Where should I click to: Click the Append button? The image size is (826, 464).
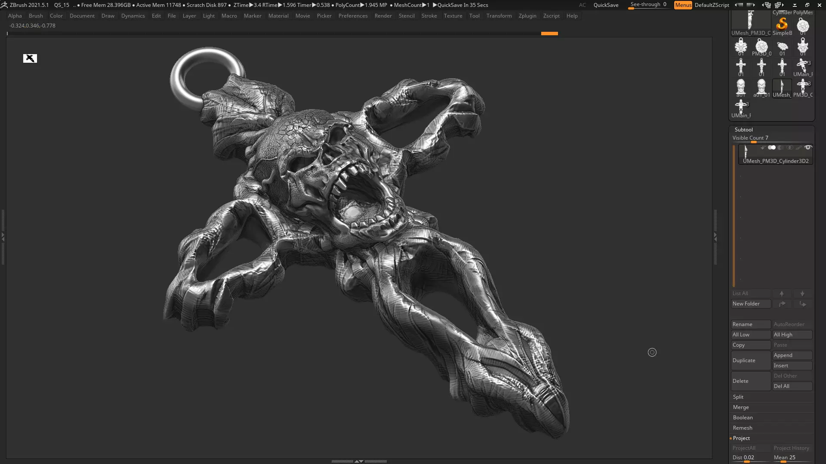click(792, 355)
